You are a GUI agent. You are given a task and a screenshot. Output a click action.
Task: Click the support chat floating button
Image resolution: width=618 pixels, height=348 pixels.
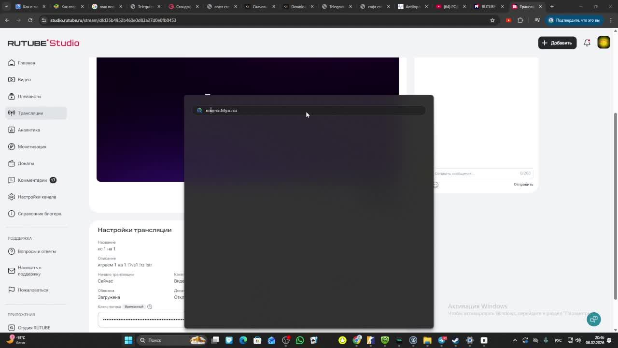tap(594, 319)
